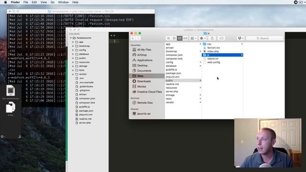Click the Edit Tags toolbar button

(x=221, y=38)
